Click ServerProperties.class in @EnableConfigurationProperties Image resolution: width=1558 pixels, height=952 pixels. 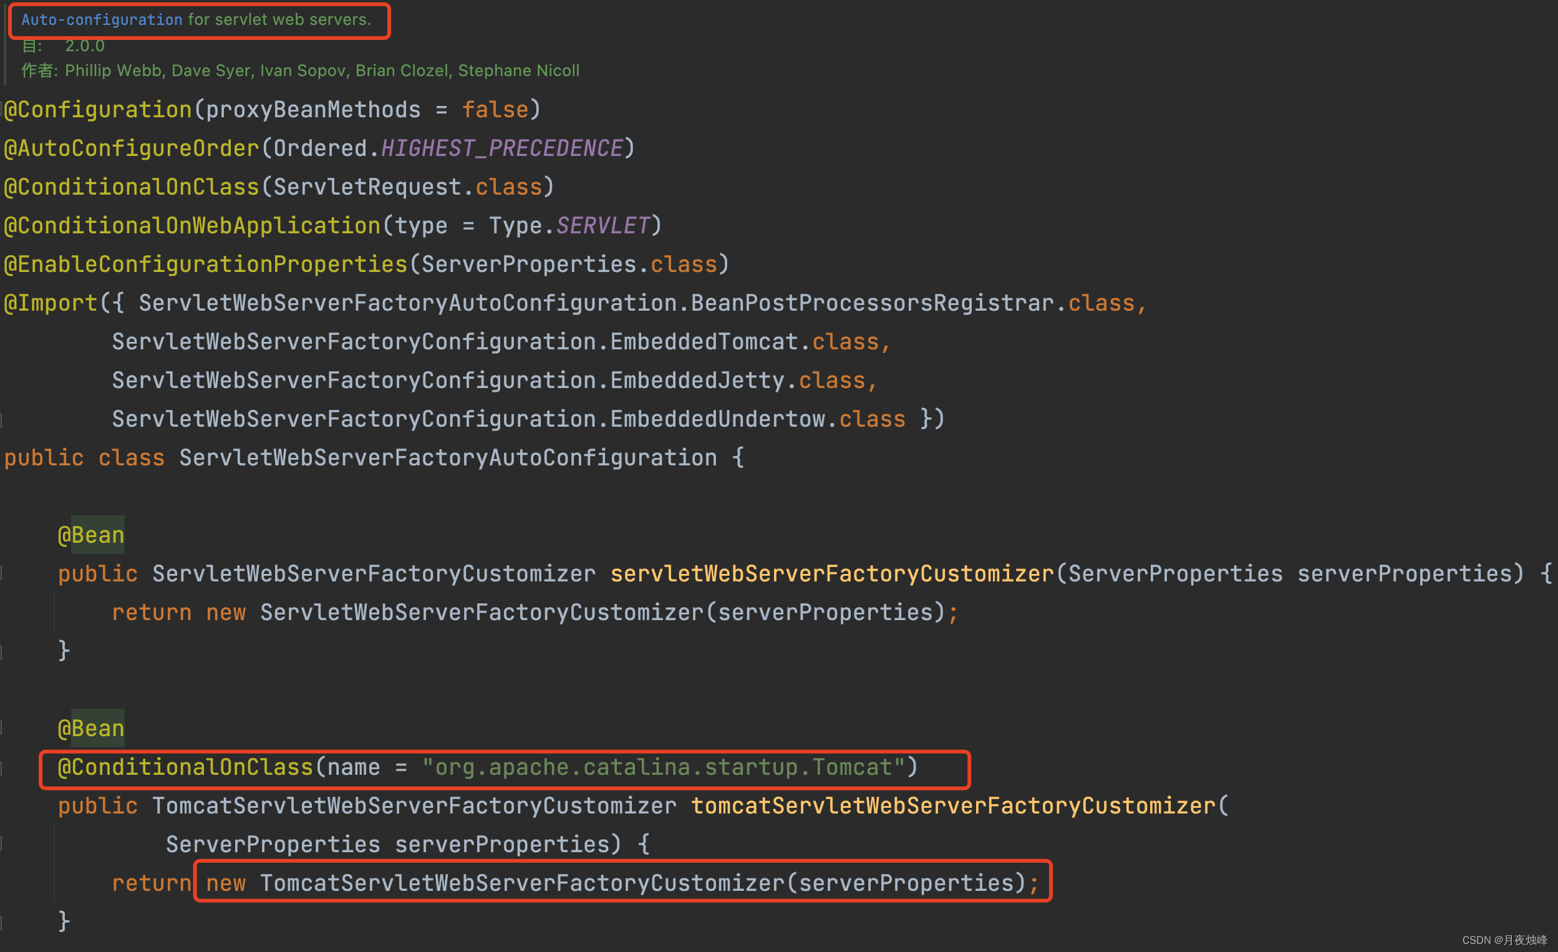tap(569, 265)
